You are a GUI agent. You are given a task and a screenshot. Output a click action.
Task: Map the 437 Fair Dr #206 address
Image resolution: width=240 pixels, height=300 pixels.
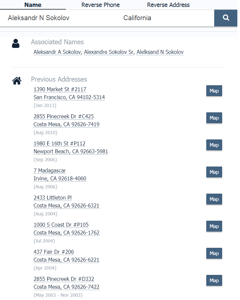[x=214, y=253]
